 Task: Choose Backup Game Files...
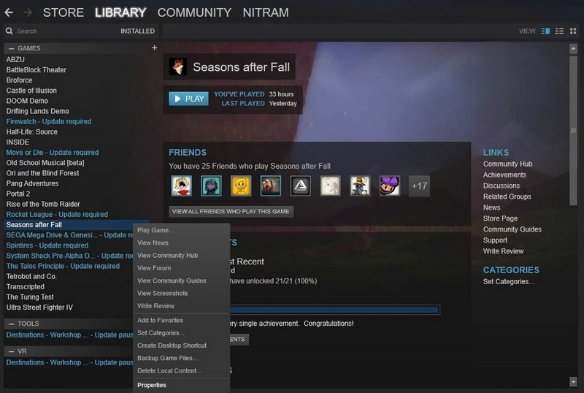pos(181,359)
